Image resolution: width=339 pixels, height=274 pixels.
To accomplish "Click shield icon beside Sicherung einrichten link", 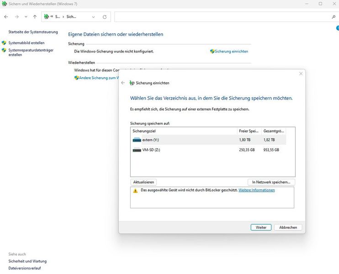I will 212,51.
